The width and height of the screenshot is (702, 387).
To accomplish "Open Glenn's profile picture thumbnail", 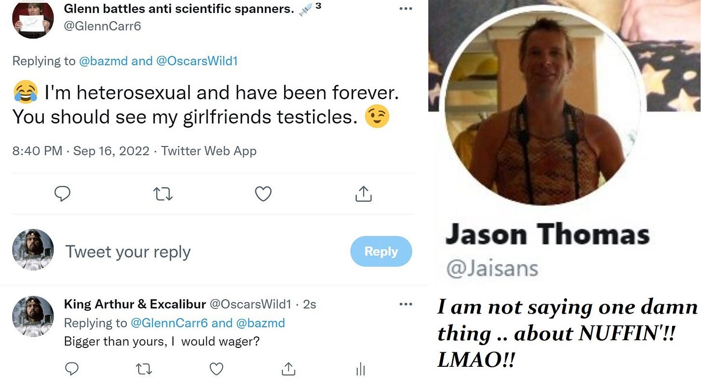I will (x=33, y=19).
